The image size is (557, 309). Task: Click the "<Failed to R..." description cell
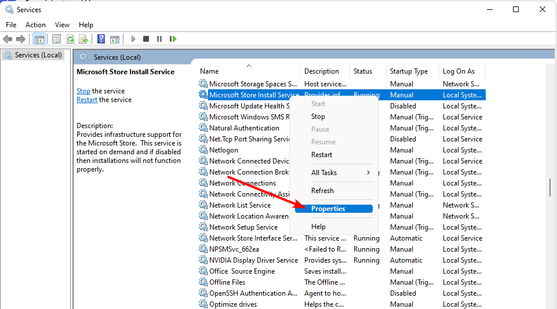coord(325,249)
